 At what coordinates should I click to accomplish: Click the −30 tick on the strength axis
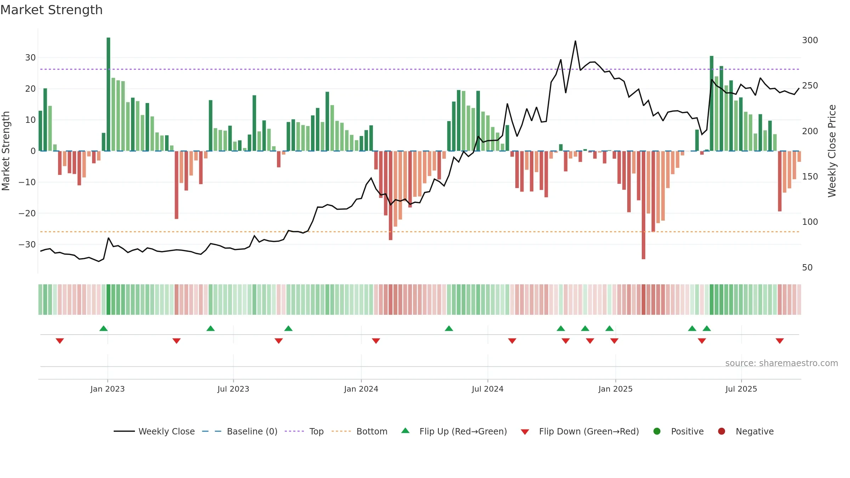click(27, 244)
